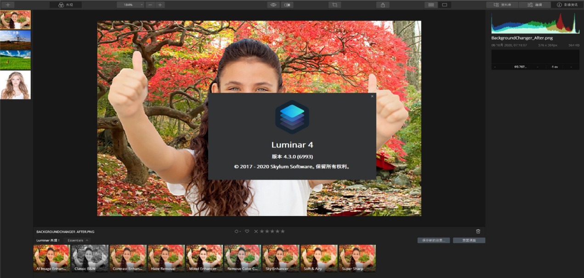Image resolution: width=584 pixels, height=278 pixels.
Task: Apply the Contrast Enhancer look
Action: pyautogui.click(x=128, y=258)
